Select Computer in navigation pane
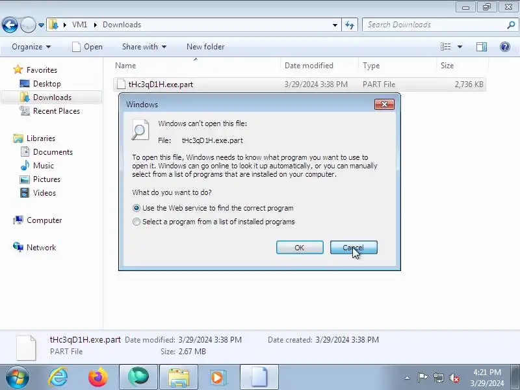Viewport: 520px width, 390px height. (x=38, y=220)
